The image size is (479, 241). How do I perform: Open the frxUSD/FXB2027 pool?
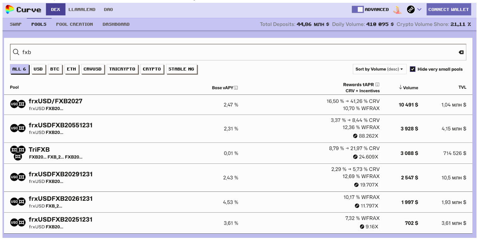coord(56,101)
